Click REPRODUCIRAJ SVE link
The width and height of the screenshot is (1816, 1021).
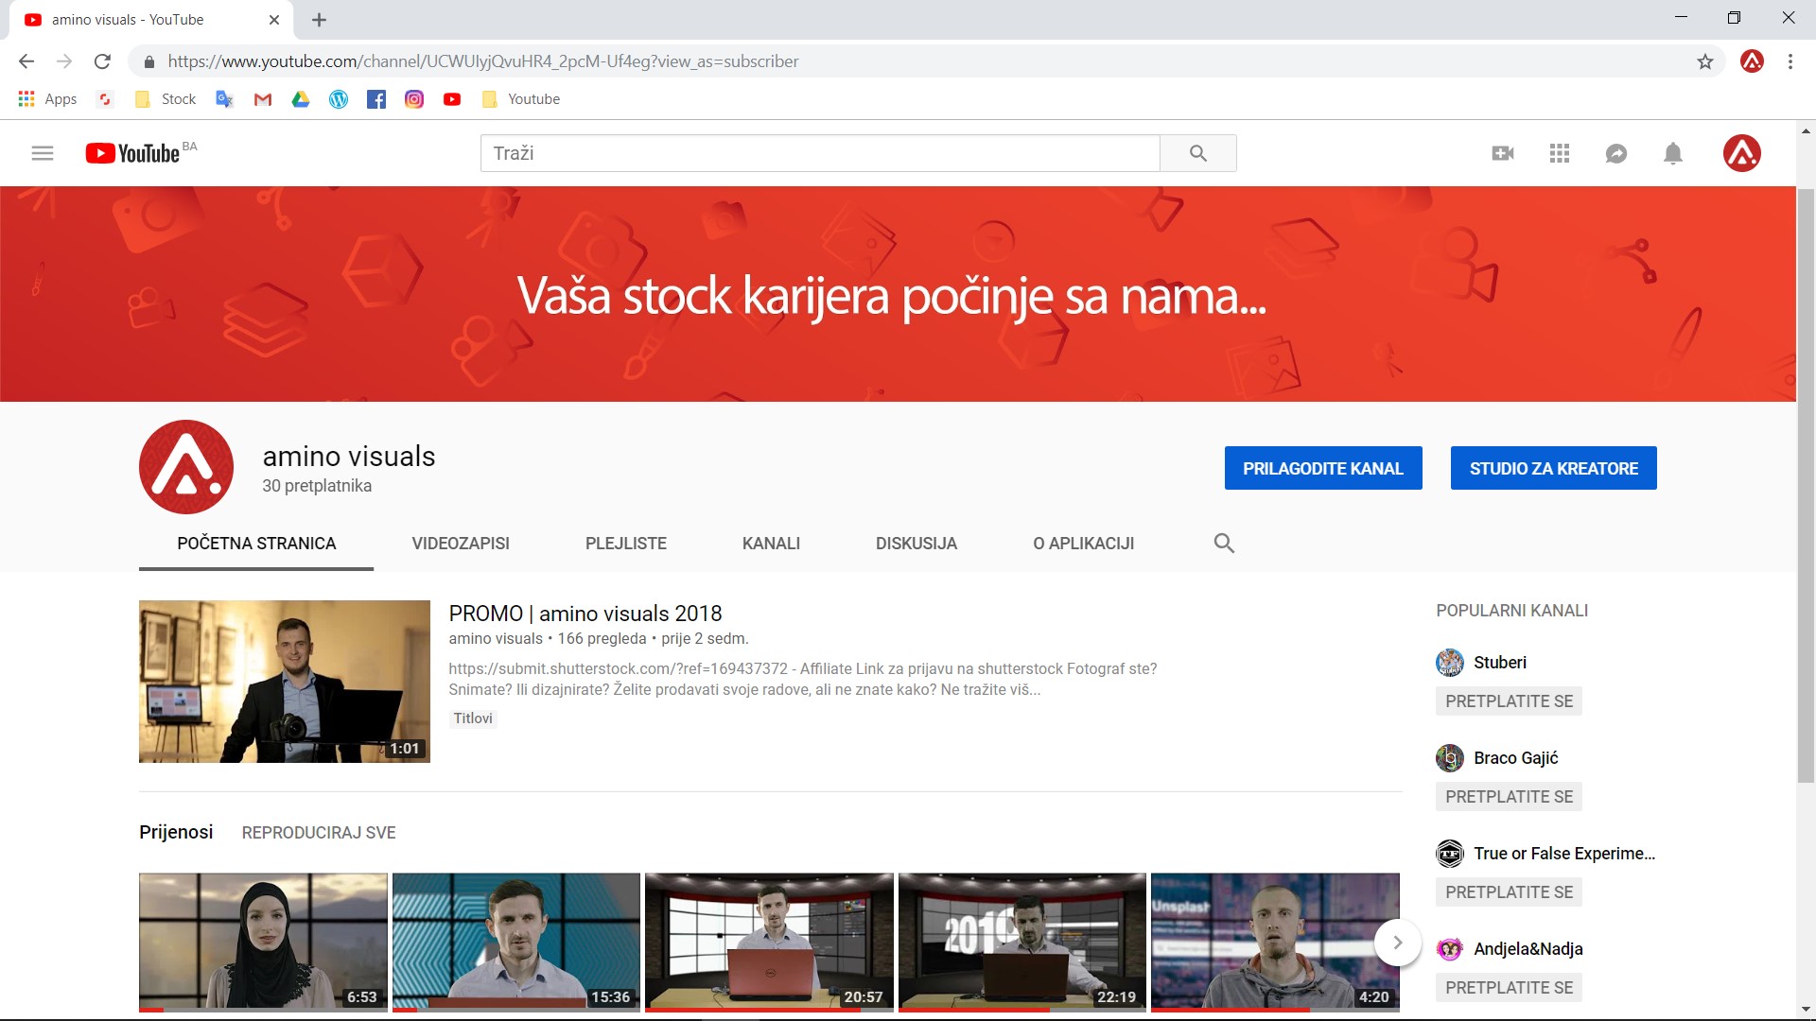point(319,833)
